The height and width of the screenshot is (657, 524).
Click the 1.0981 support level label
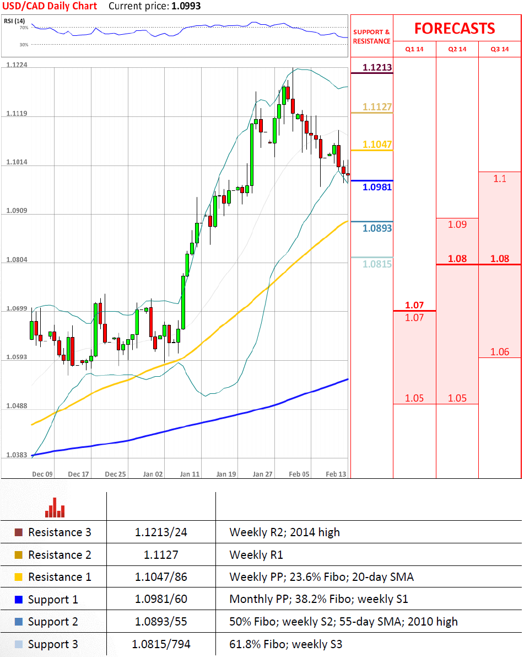[377, 188]
